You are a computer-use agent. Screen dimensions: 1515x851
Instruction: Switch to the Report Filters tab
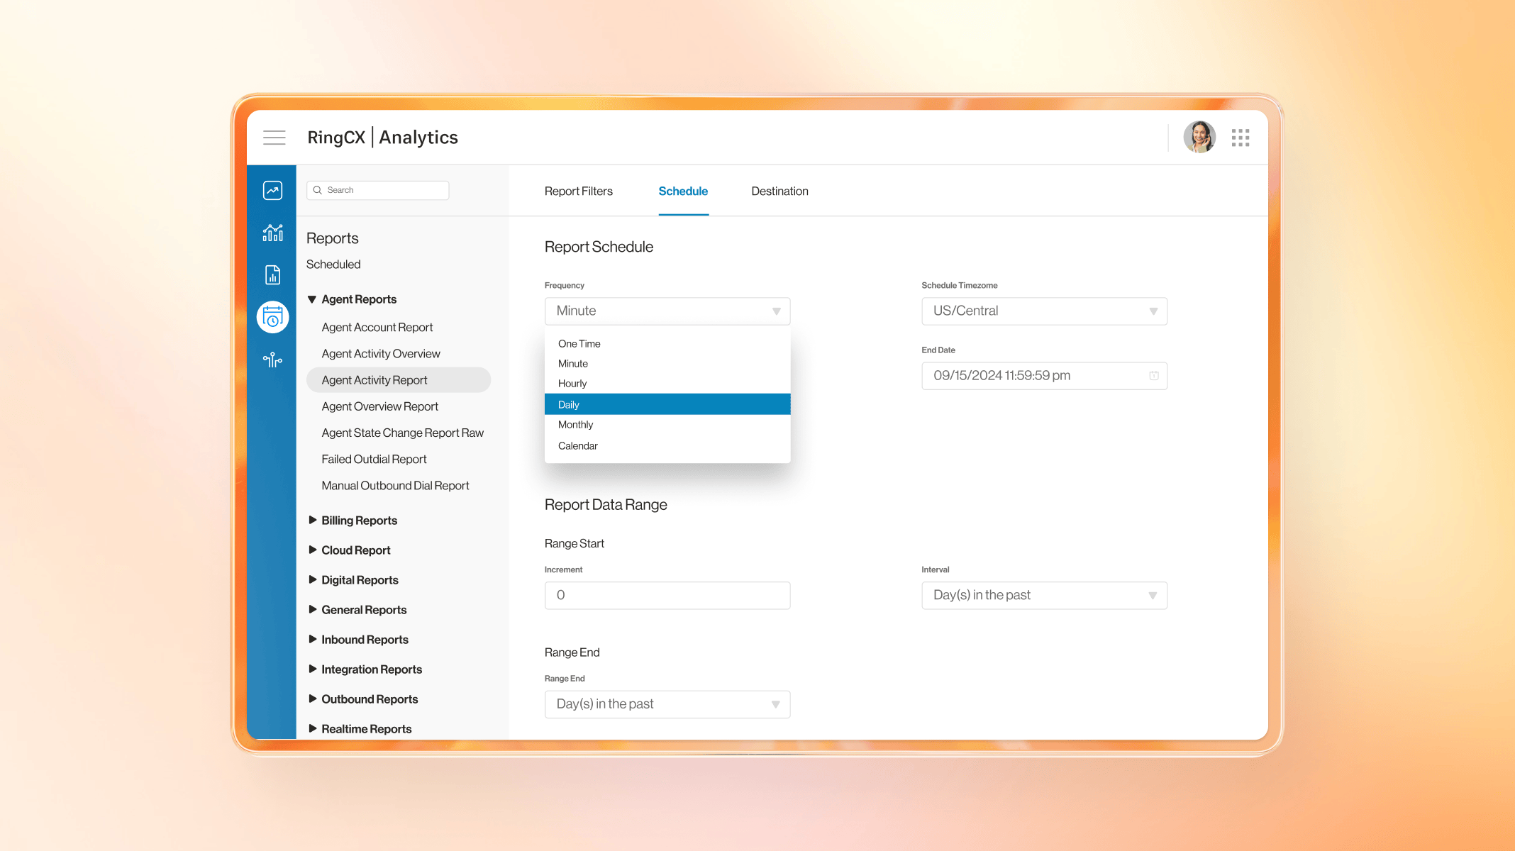[x=579, y=191]
